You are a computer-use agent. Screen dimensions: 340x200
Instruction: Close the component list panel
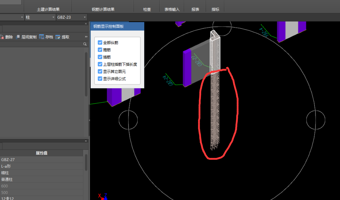[x=86, y=23]
